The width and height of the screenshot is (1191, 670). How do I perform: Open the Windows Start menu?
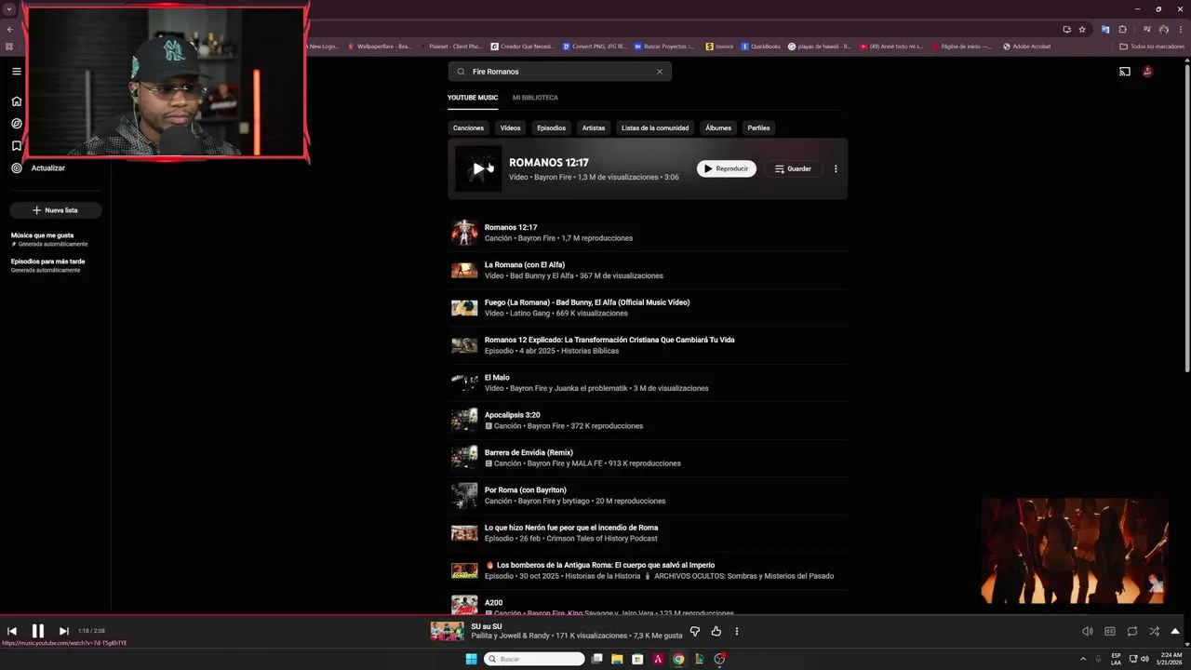click(x=471, y=659)
